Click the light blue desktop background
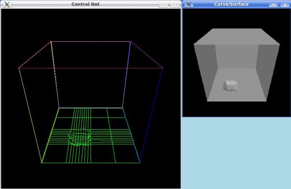The height and width of the screenshot is (189, 291). [236, 153]
